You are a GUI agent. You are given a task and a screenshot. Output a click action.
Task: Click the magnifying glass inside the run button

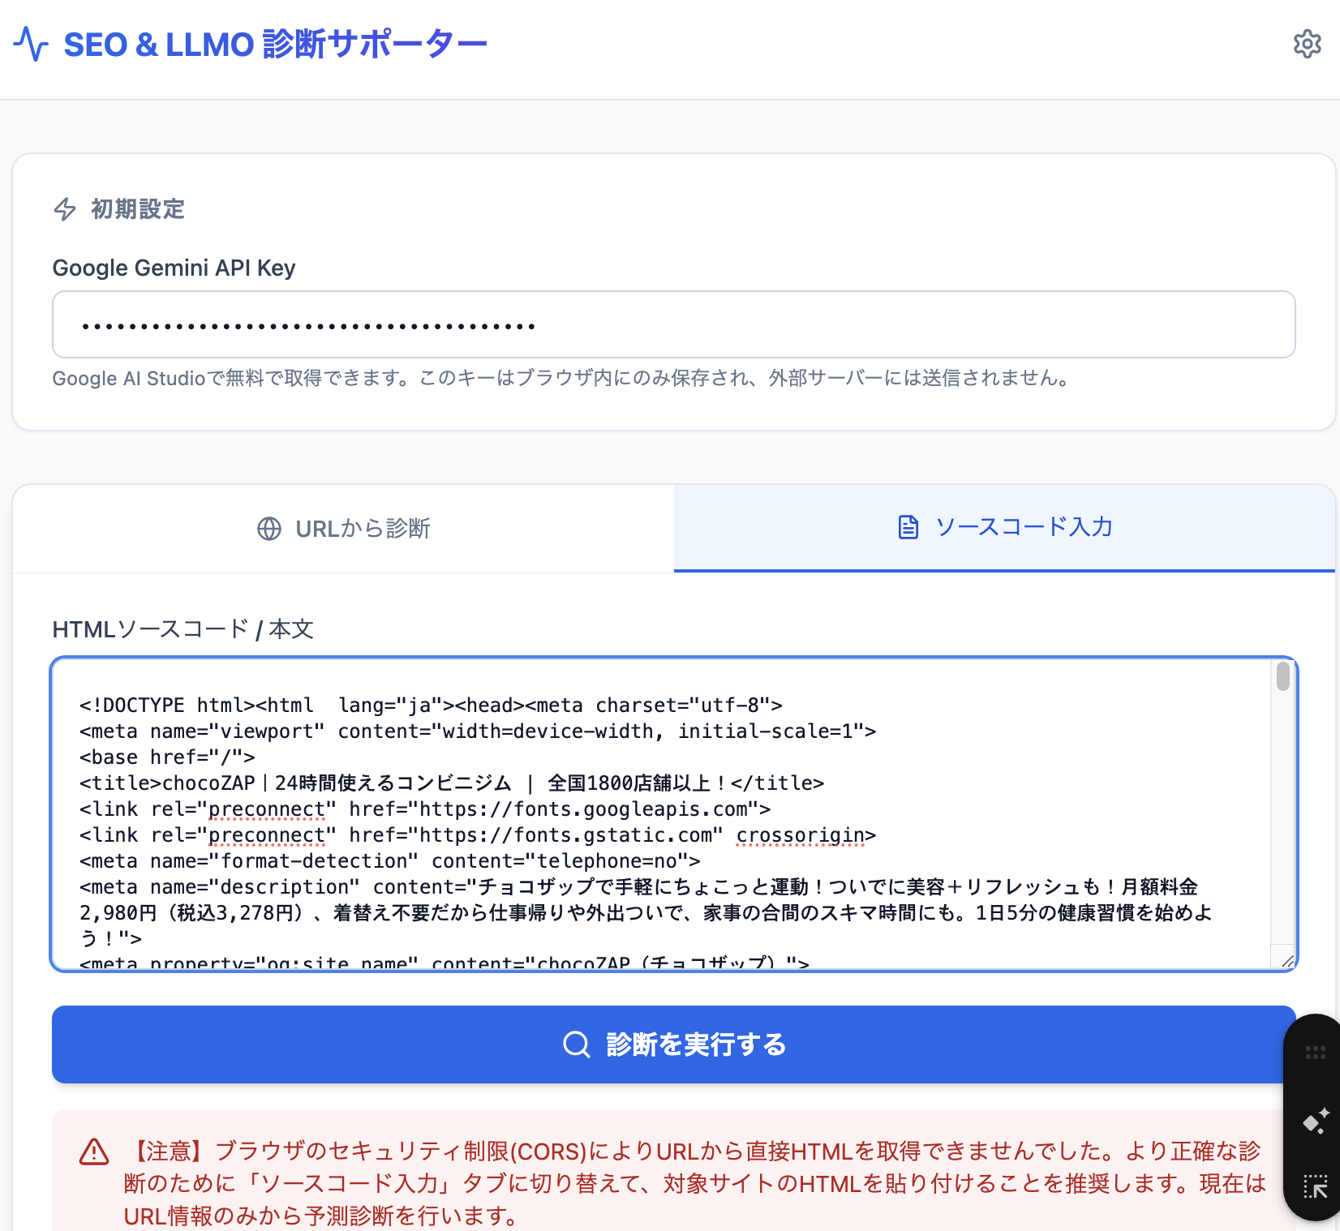tap(577, 1045)
